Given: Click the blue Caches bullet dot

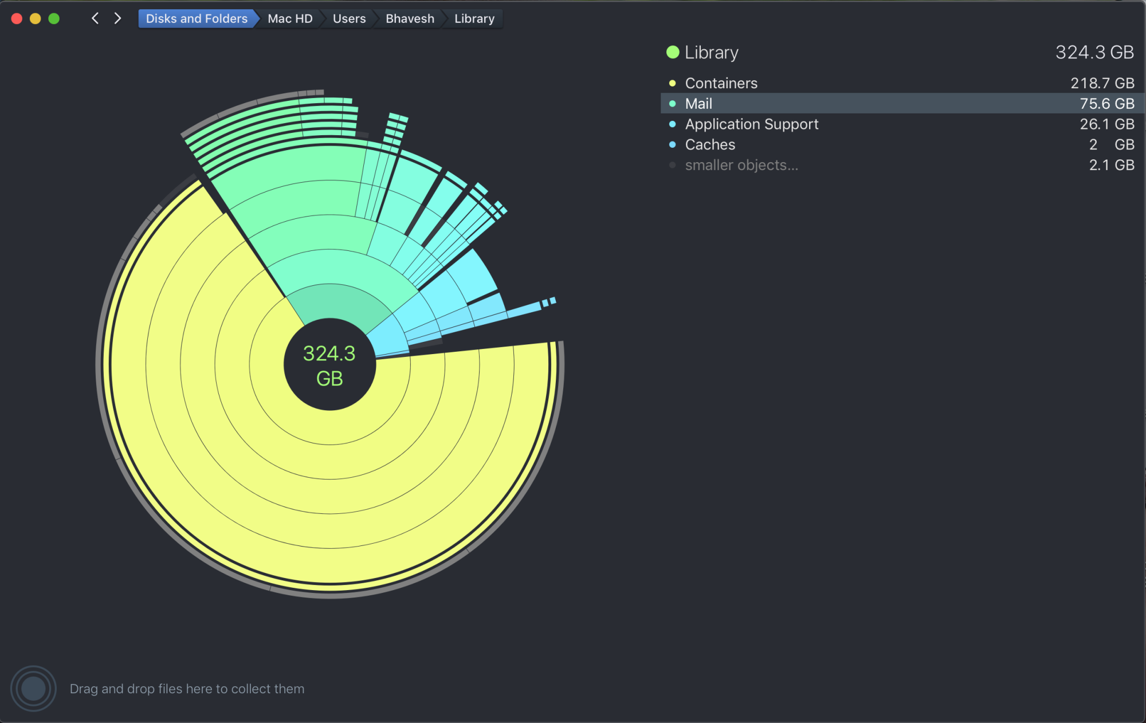Looking at the screenshot, I should coord(673,144).
